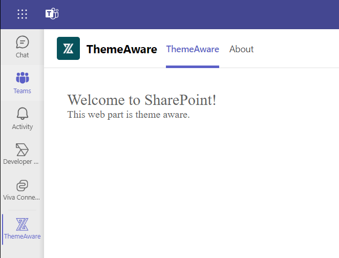Screen dimensions: 339x258
Task: Click the "Chat" text label in sidebar
Action: click(x=22, y=55)
